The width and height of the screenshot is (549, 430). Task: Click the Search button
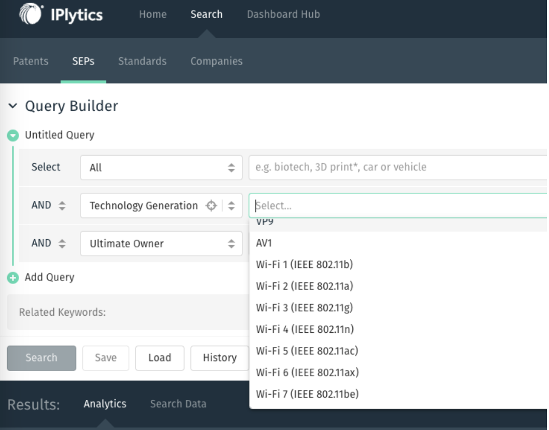[42, 358]
